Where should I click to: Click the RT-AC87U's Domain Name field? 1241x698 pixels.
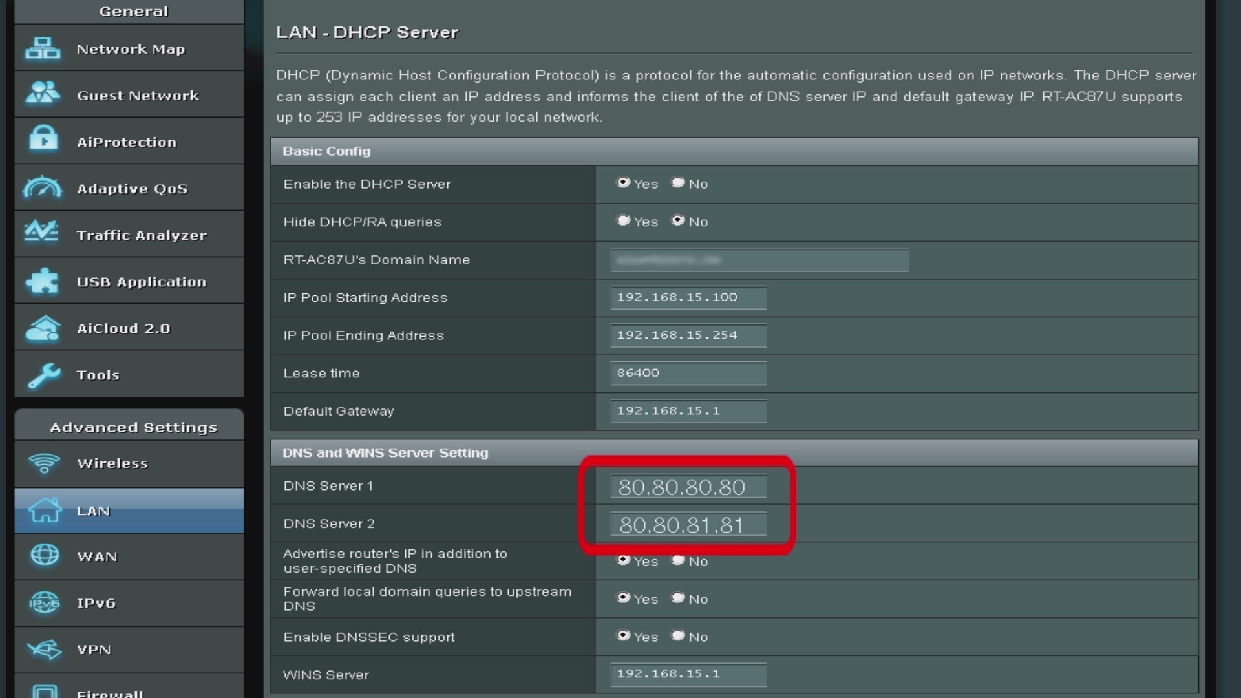759,260
